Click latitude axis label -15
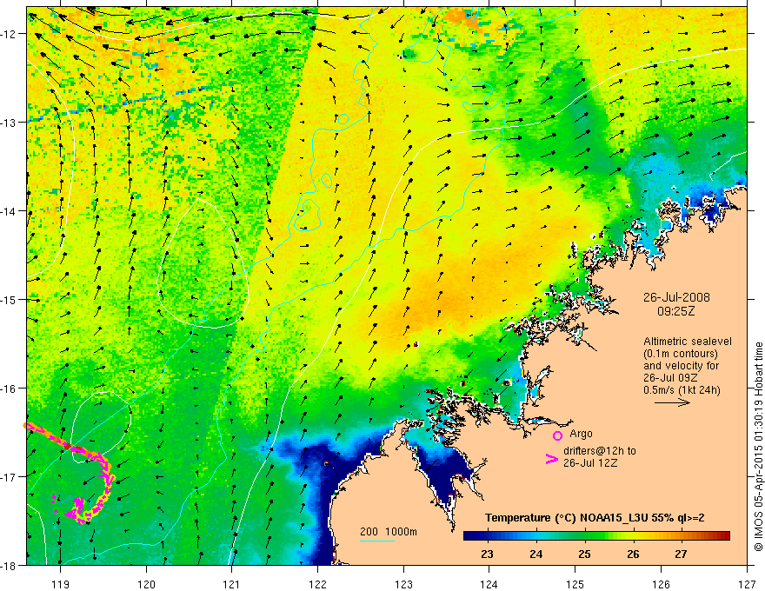 (x=10, y=299)
